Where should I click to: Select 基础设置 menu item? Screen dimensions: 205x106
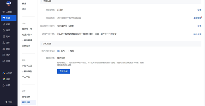click(28, 102)
